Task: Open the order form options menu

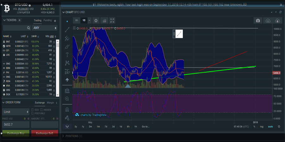Action: point(57,103)
